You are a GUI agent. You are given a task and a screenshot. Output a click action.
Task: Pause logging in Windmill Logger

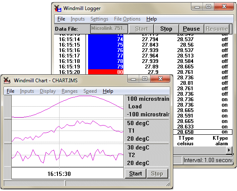click(191, 29)
